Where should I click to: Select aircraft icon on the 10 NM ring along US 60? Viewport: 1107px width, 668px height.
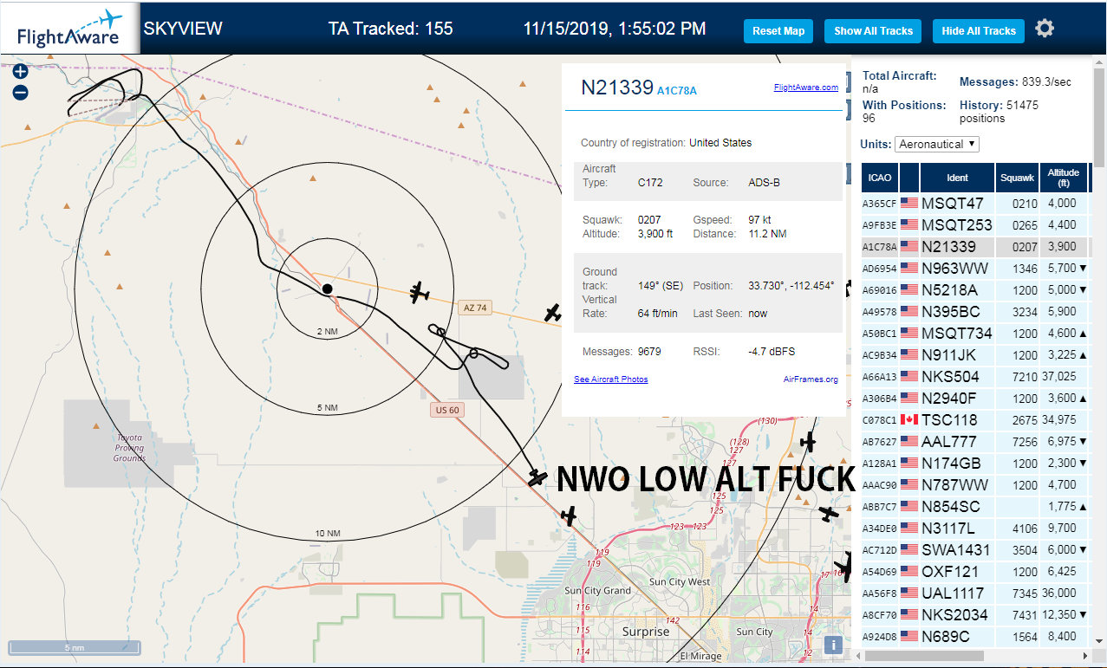537,477
